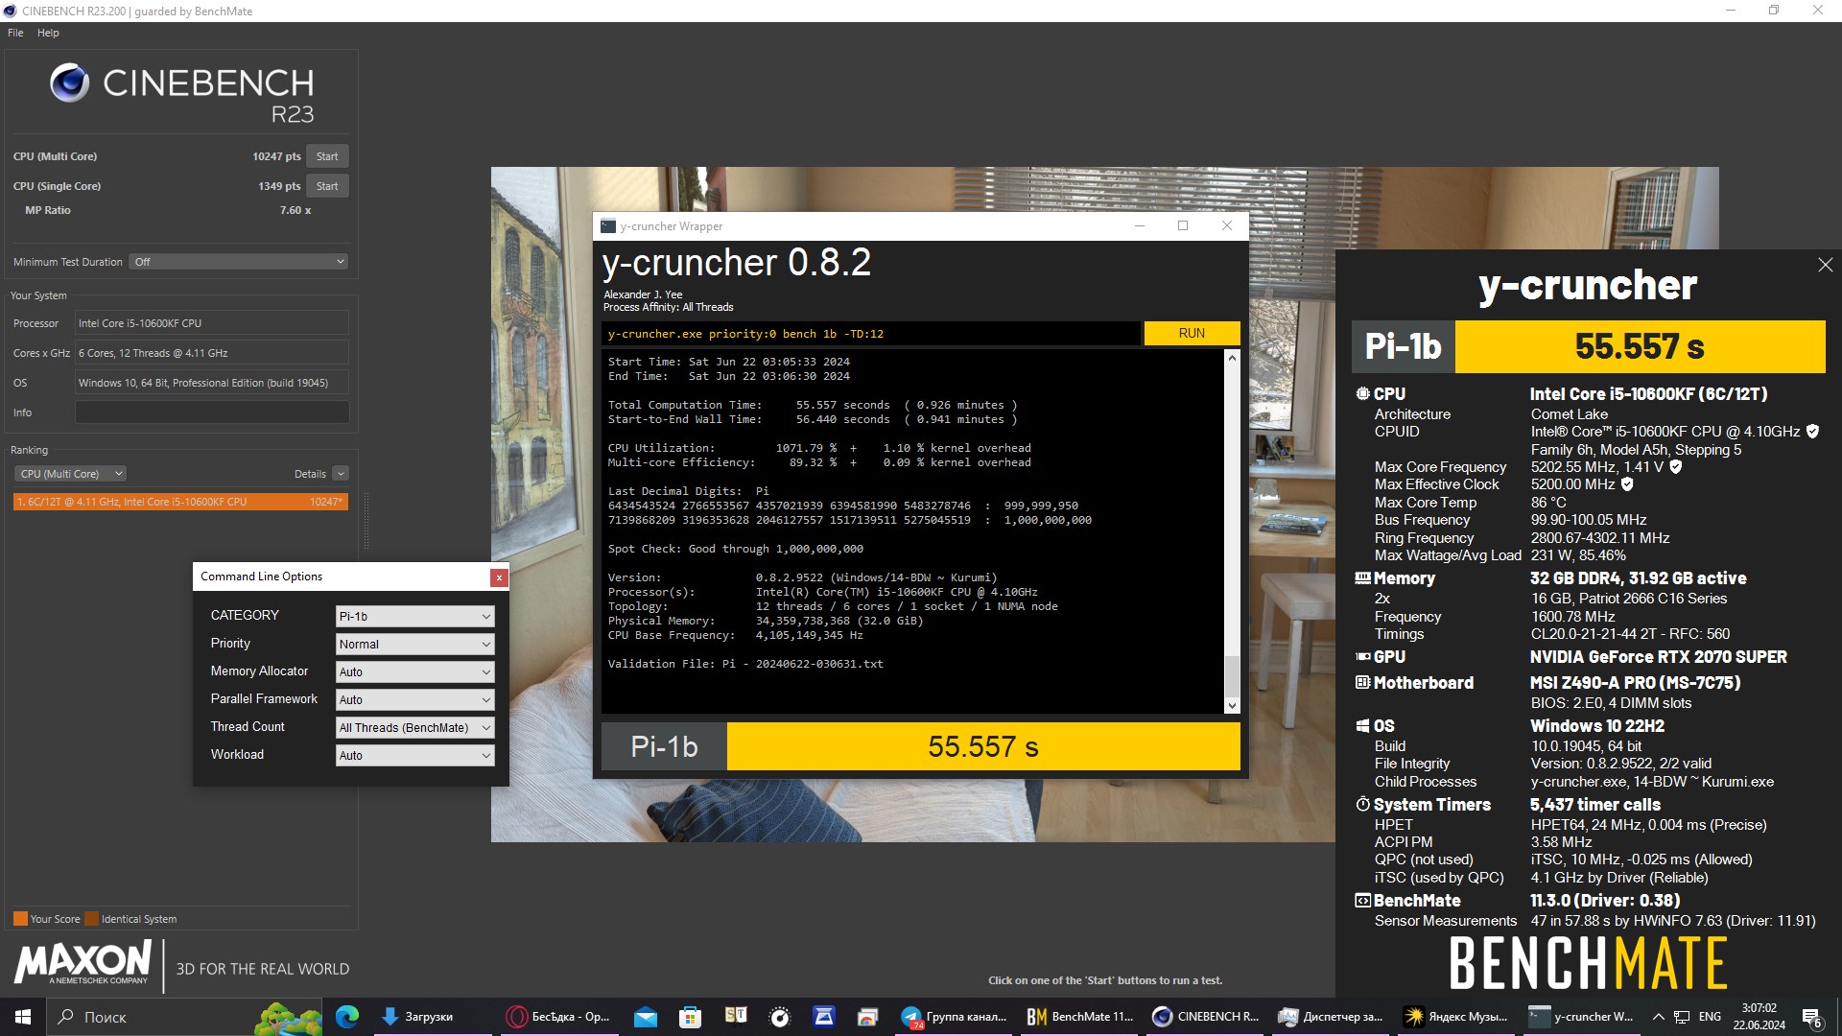Switch to the Opera browser taskbar item

click(559, 1017)
